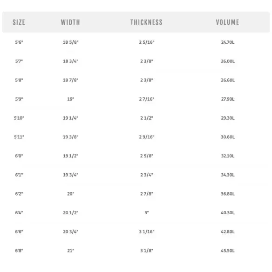The image size is (272, 272).
Task: Select the 5'10" size entry
Action: click(x=19, y=118)
